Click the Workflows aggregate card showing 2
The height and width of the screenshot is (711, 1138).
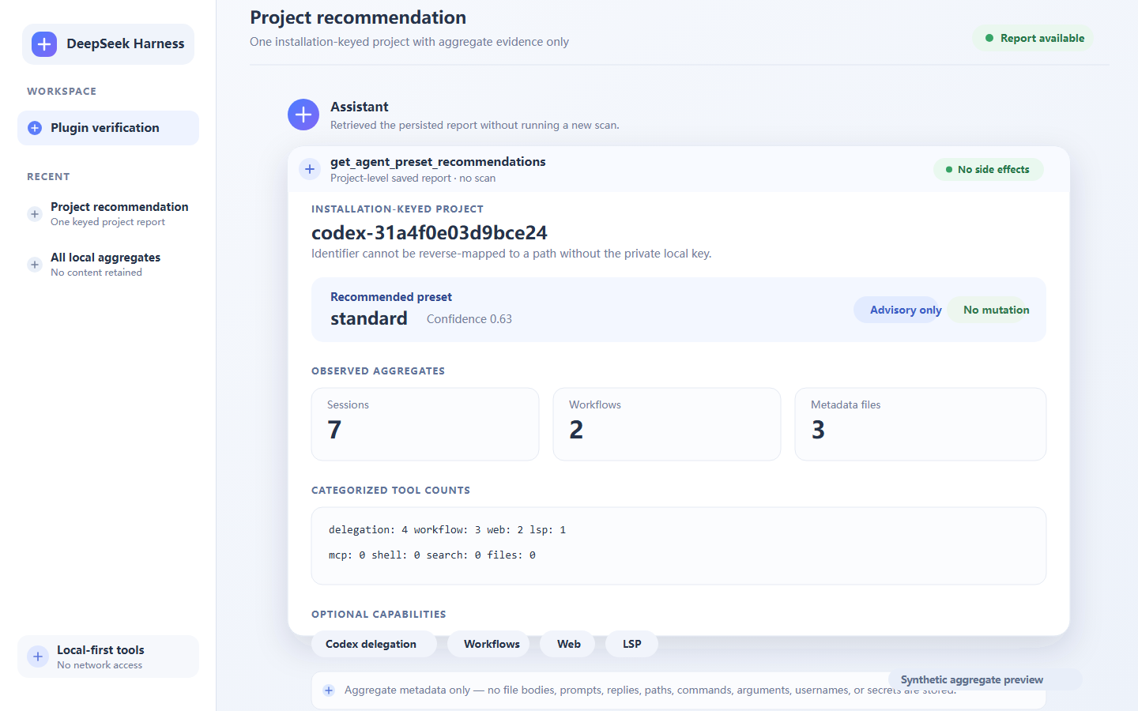tap(667, 424)
